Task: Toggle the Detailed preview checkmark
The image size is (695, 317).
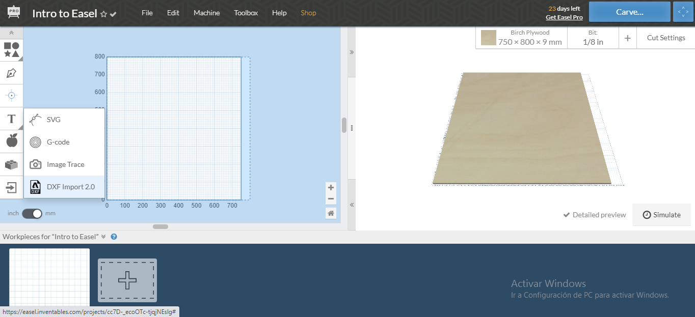Action: point(566,215)
